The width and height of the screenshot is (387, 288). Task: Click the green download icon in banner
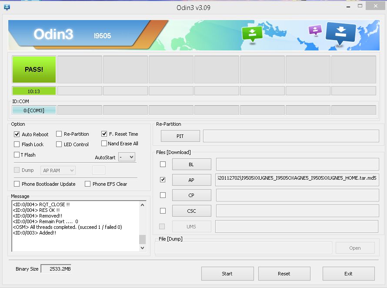[252, 33]
